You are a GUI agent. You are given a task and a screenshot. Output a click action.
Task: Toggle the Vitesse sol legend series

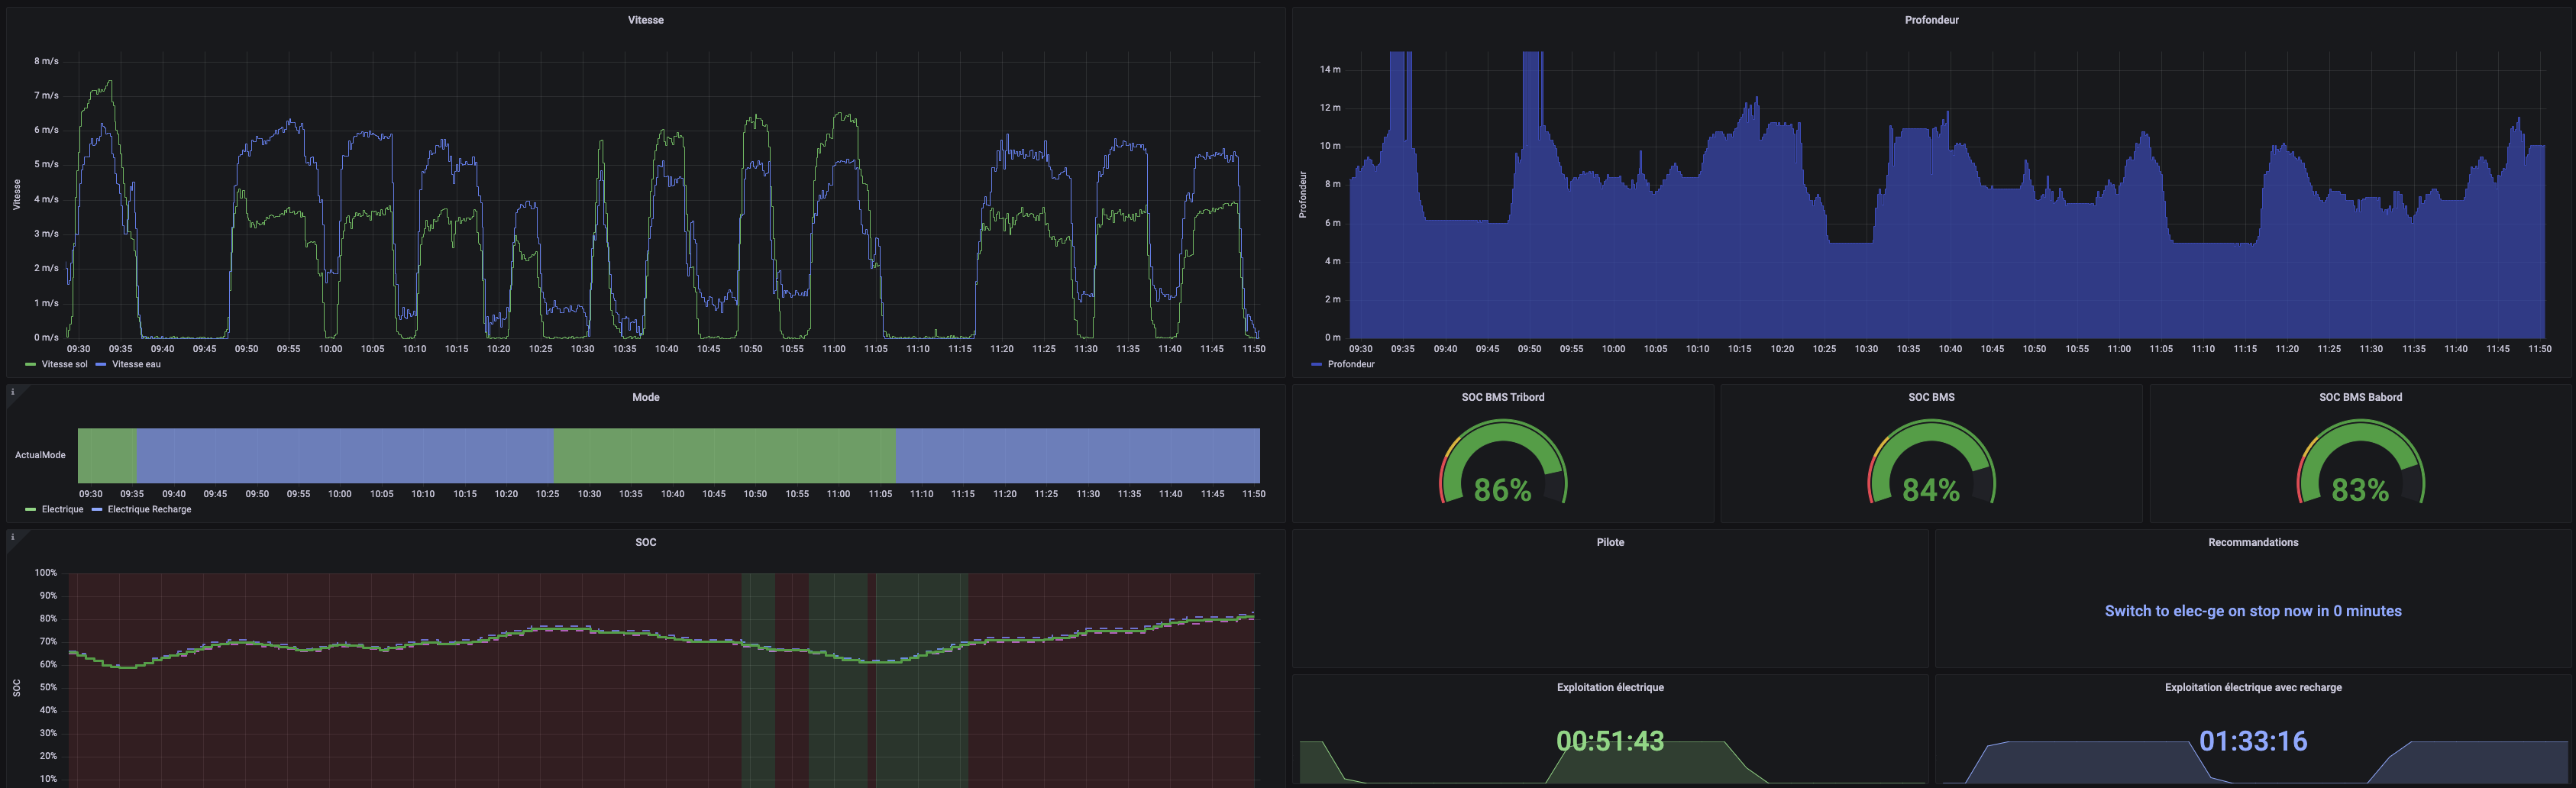[x=64, y=364]
